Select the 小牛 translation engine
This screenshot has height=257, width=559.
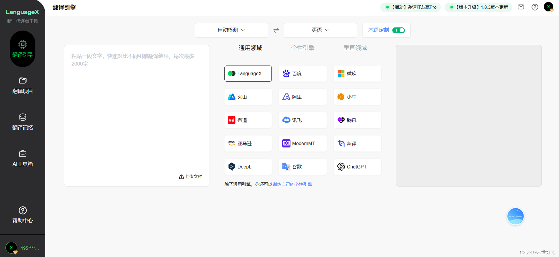click(x=357, y=97)
